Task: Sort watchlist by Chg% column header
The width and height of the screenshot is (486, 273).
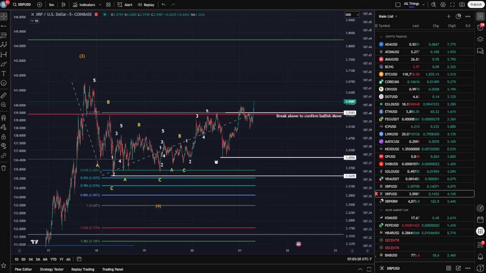Action: tap(452, 26)
